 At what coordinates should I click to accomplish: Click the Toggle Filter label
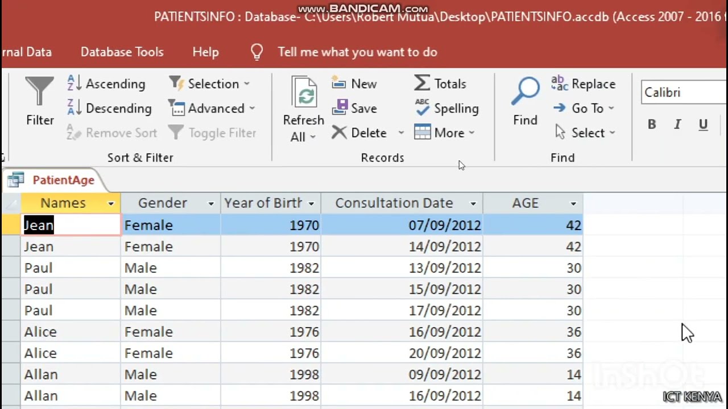click(x=222, y=133)
